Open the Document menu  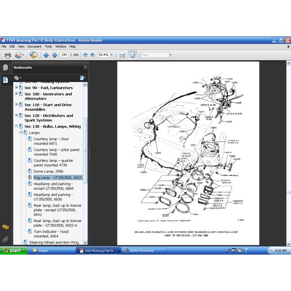click(34, 47)
